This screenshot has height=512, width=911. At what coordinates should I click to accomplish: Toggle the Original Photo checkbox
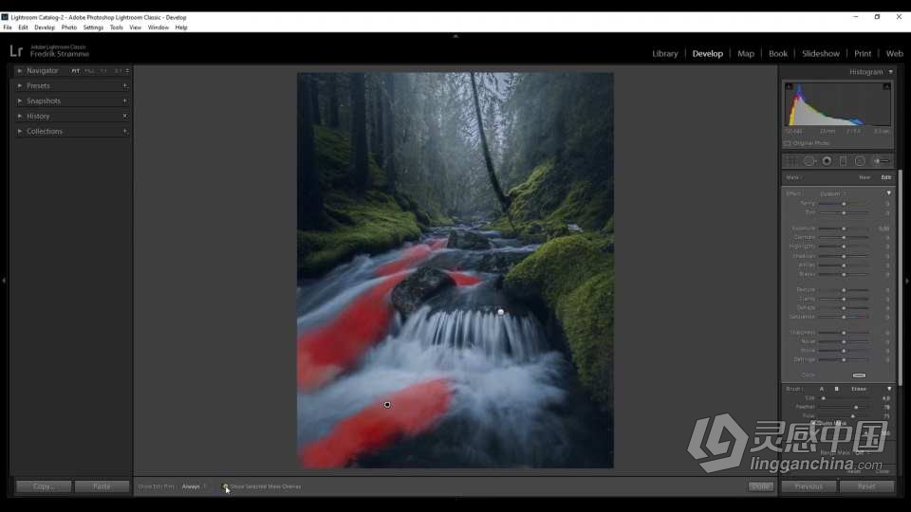click(788, 143)
